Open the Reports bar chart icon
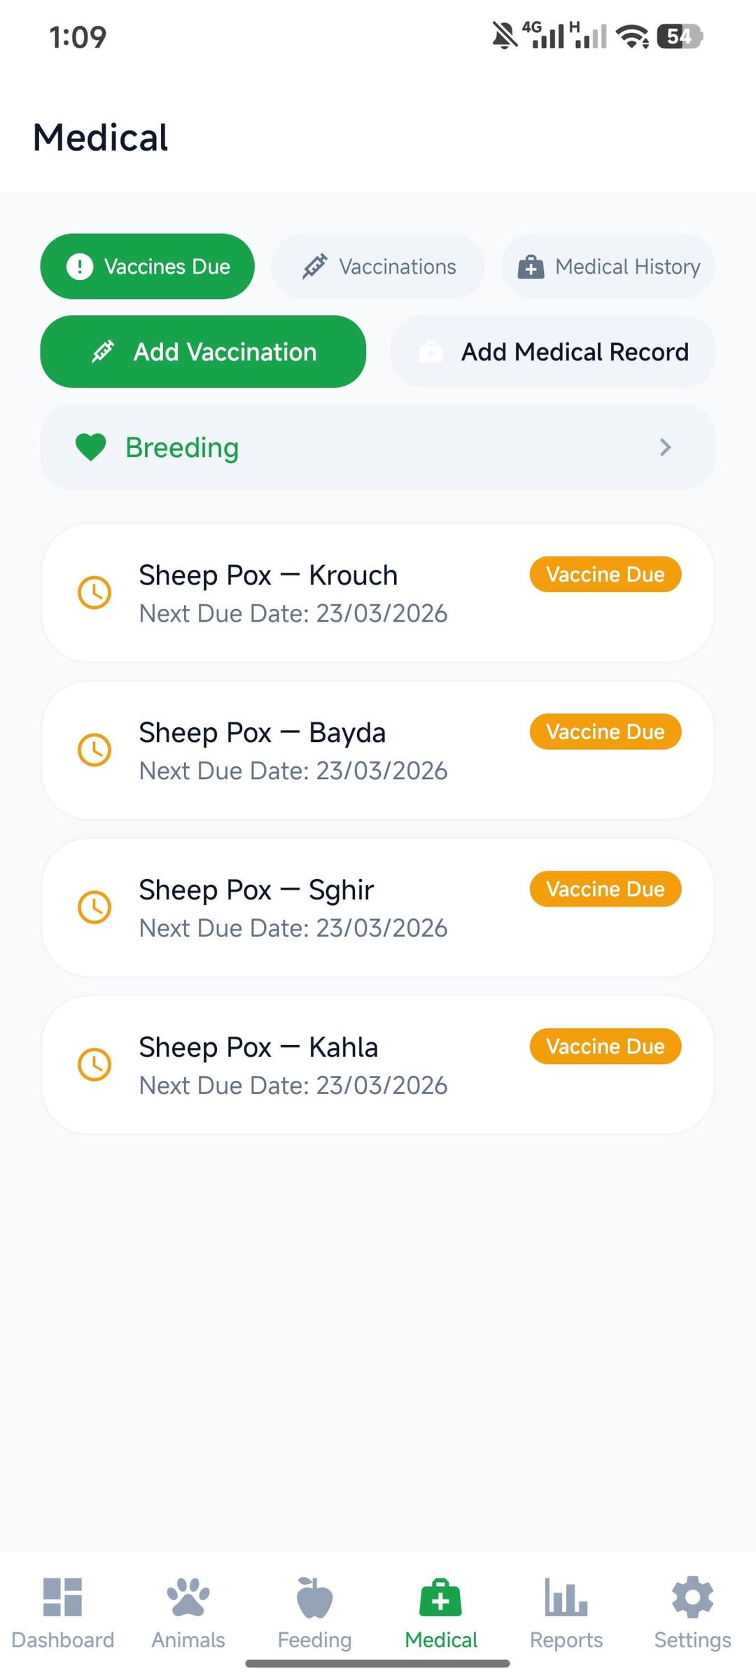The image size is (756, 1680). click(x=566, y=1597)
